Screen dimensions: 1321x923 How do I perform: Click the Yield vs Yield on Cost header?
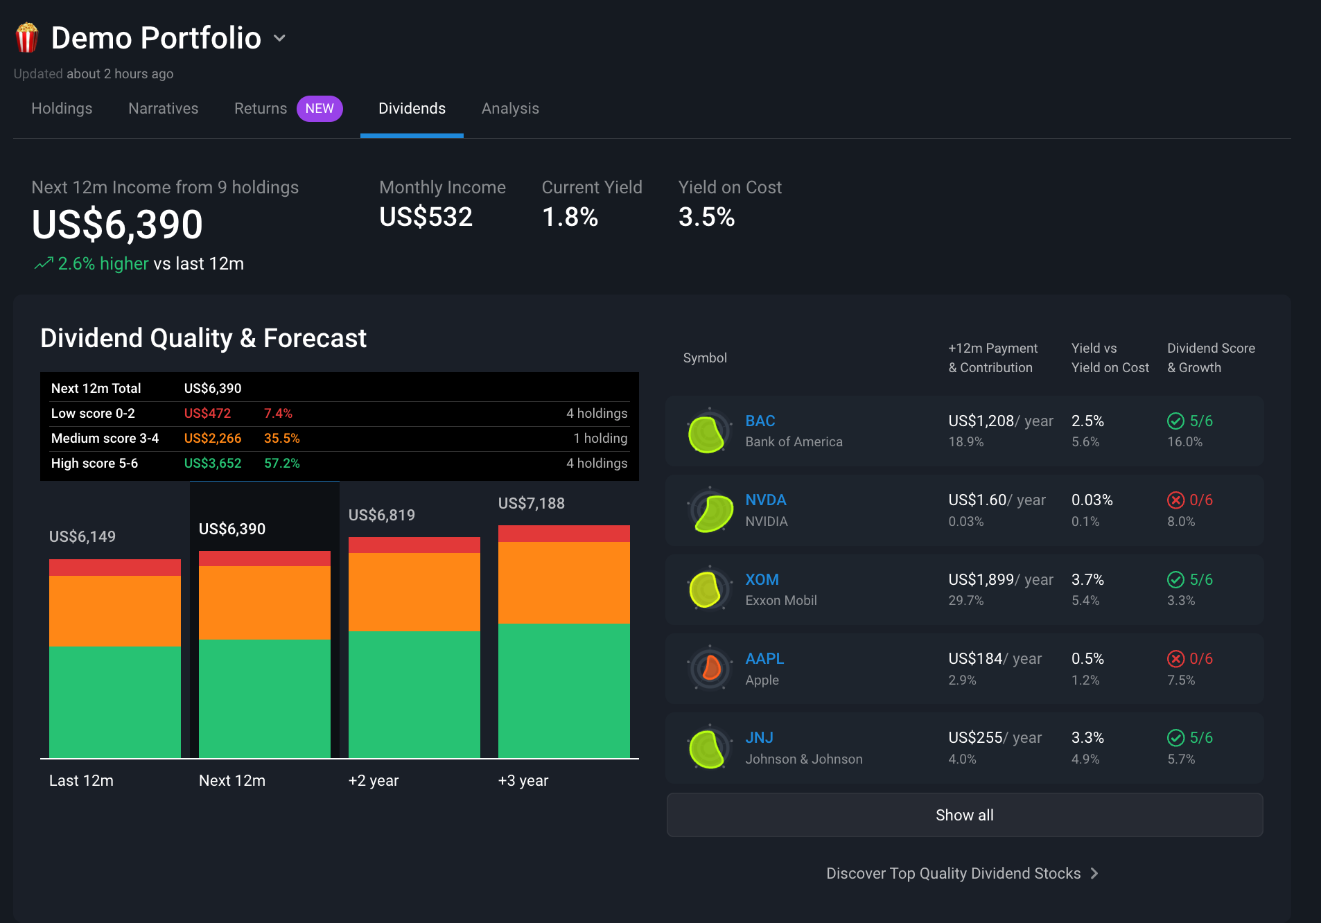[1110, 358]
